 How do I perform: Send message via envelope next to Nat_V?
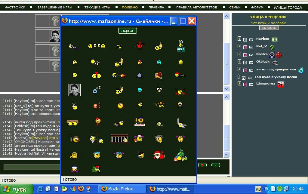coord(251,47)
